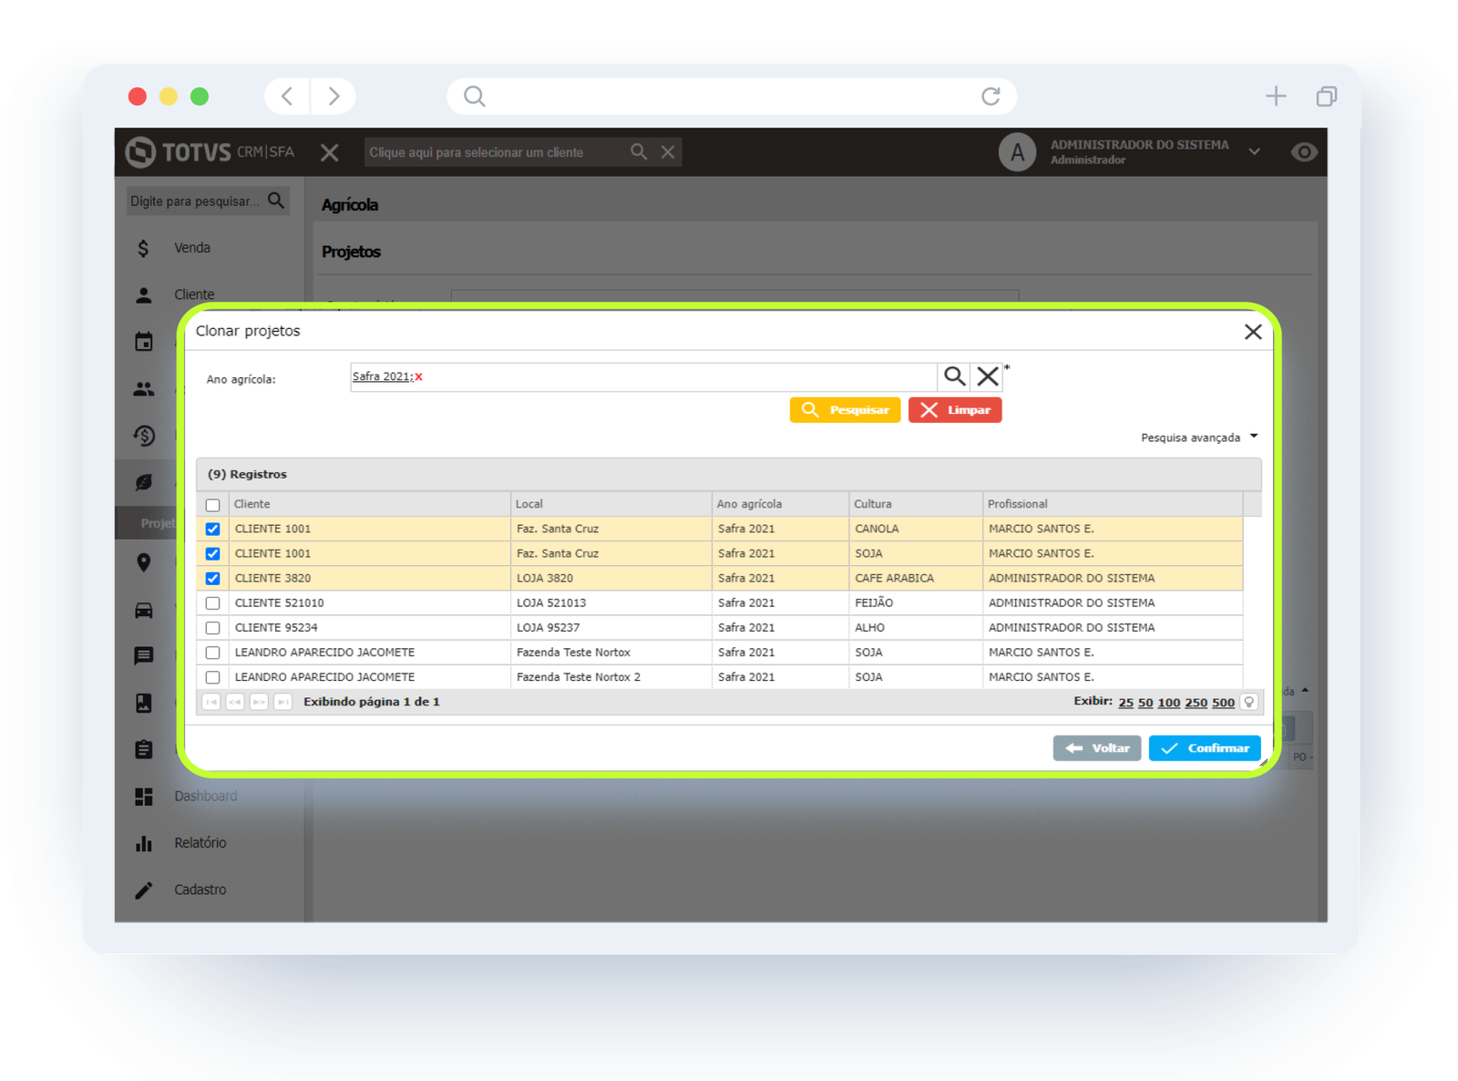This screenshot has height=1081, width=1458.
Task: Click the user avatar A icon
Action: tap(1017, 152)
